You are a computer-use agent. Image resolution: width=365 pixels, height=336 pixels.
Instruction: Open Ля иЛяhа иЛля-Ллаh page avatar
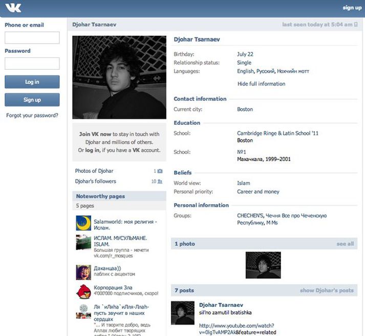coord(83,311)
